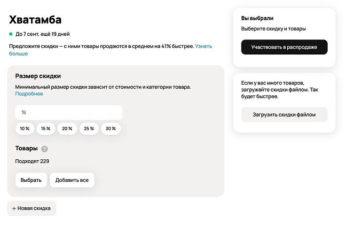Click the Добавить все button
This screenshot has height=226, width=353.
click(x=72, y=180)
